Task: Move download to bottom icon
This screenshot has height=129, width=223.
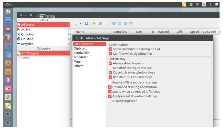Action: click(x=131, y=23)
